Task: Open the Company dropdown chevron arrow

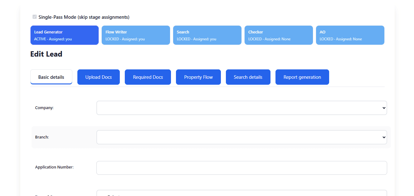Action: [x=383, y=108]
